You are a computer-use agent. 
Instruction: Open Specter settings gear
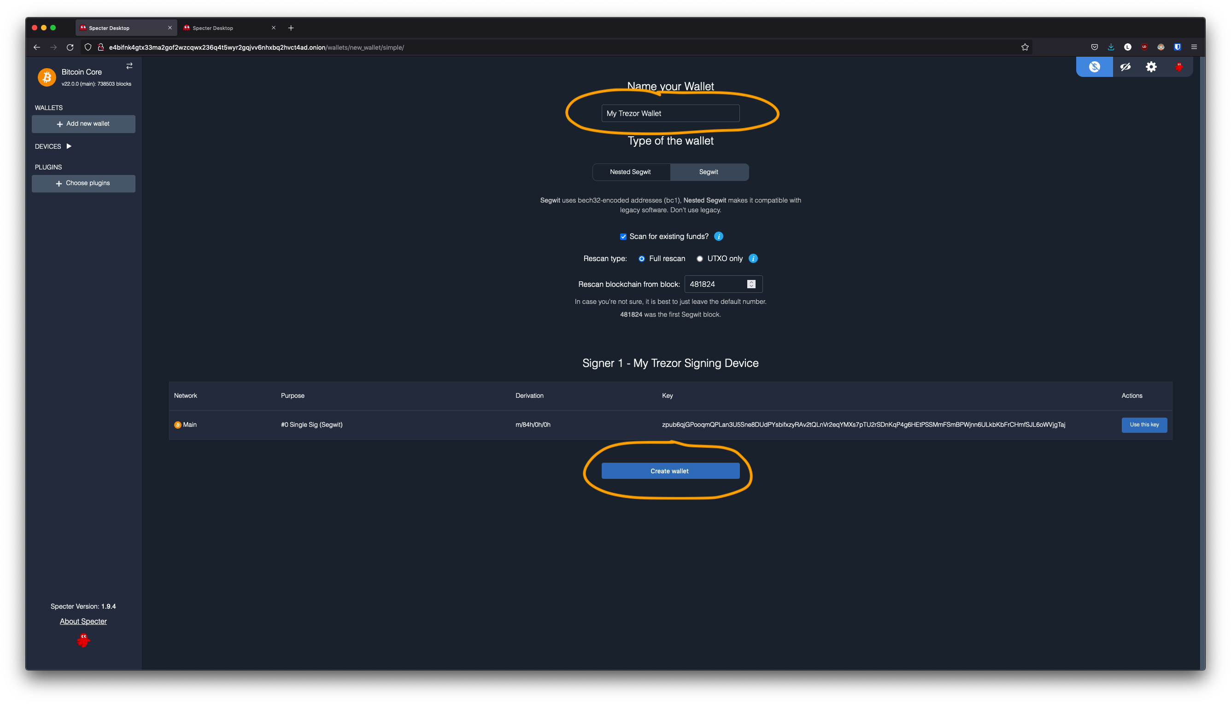tap(1151, 67)
